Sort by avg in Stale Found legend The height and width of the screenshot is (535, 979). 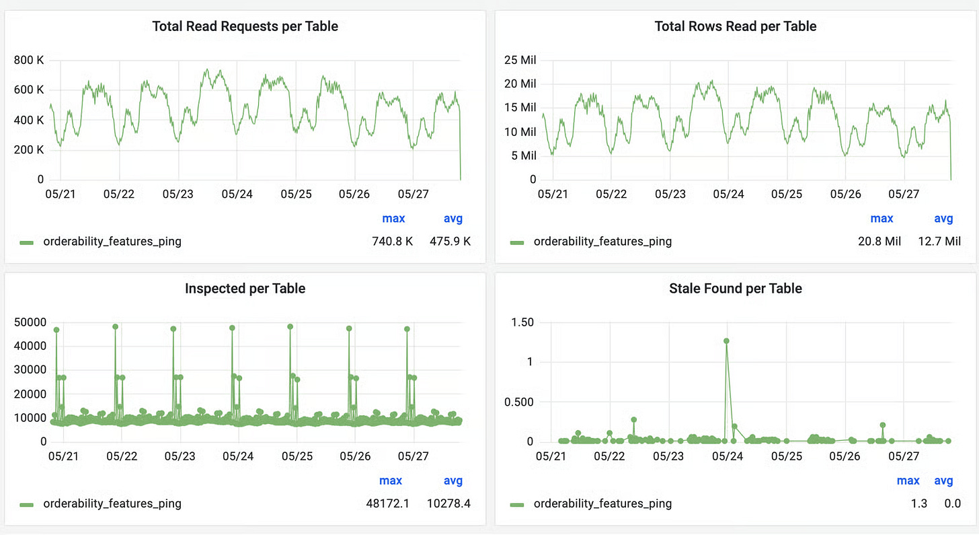point(944,480)
